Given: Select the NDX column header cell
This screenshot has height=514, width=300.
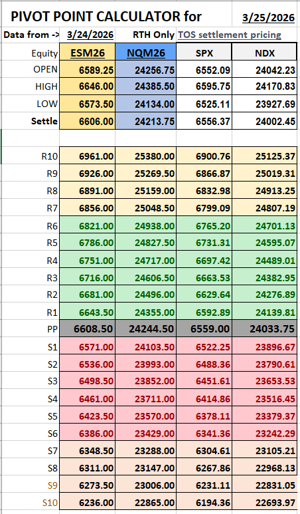Looking at the screenshot, I should pyautogui.click(x=265, y=53).
